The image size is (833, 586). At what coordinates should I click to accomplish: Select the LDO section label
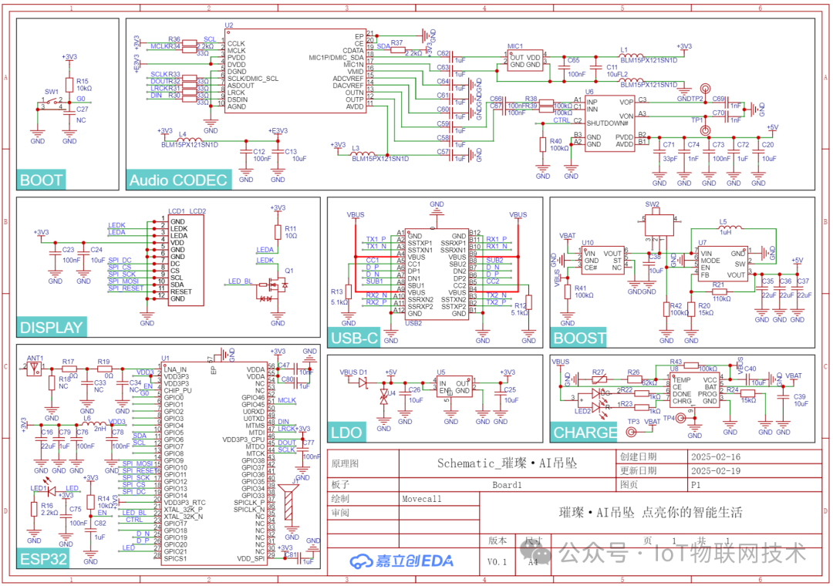coord(346,433)
